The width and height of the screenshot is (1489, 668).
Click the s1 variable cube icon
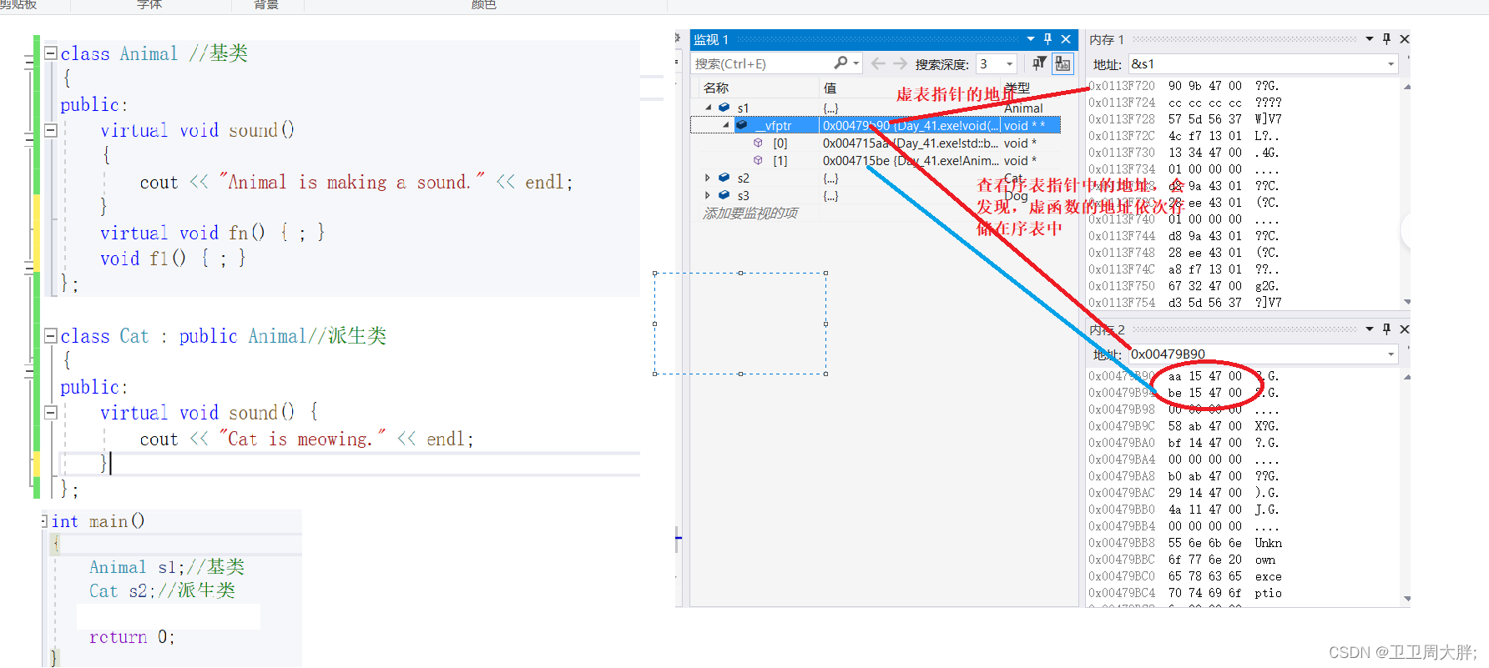[x=724, y=108]
